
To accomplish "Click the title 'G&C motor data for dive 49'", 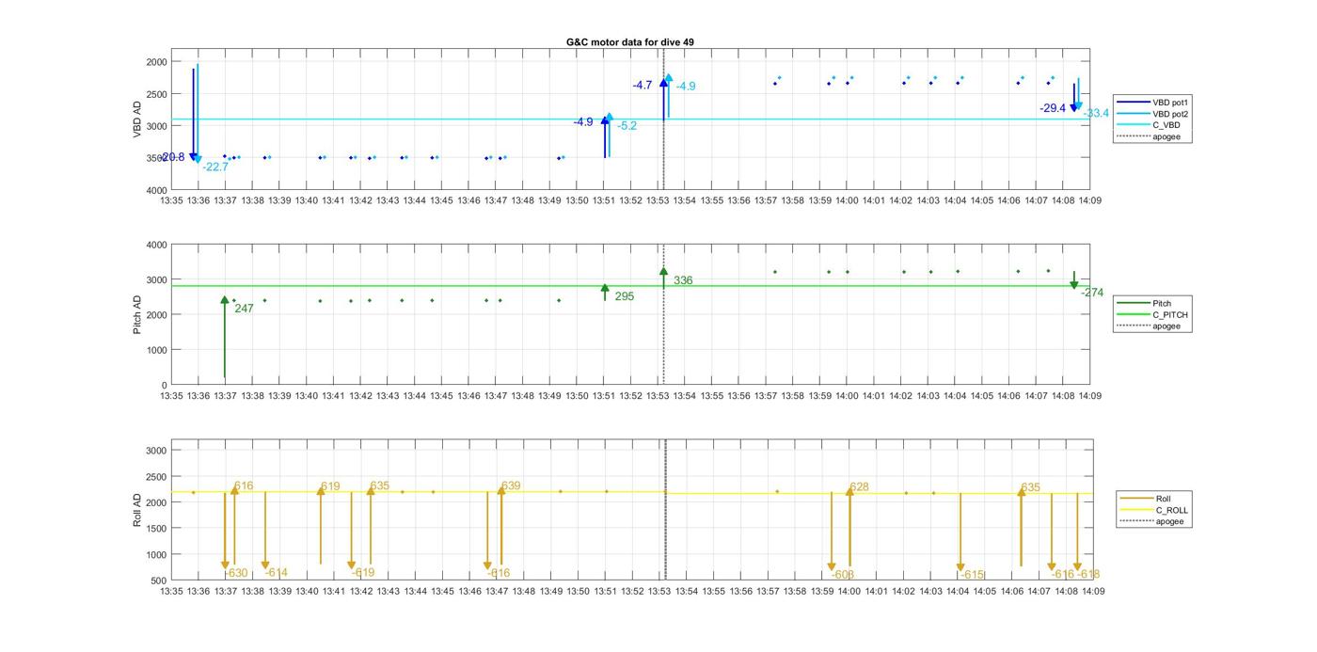I will click(x=630, y=42).
